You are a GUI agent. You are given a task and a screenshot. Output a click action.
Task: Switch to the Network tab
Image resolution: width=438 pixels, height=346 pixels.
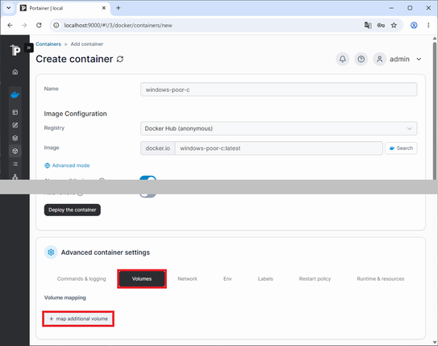[187, 279]
